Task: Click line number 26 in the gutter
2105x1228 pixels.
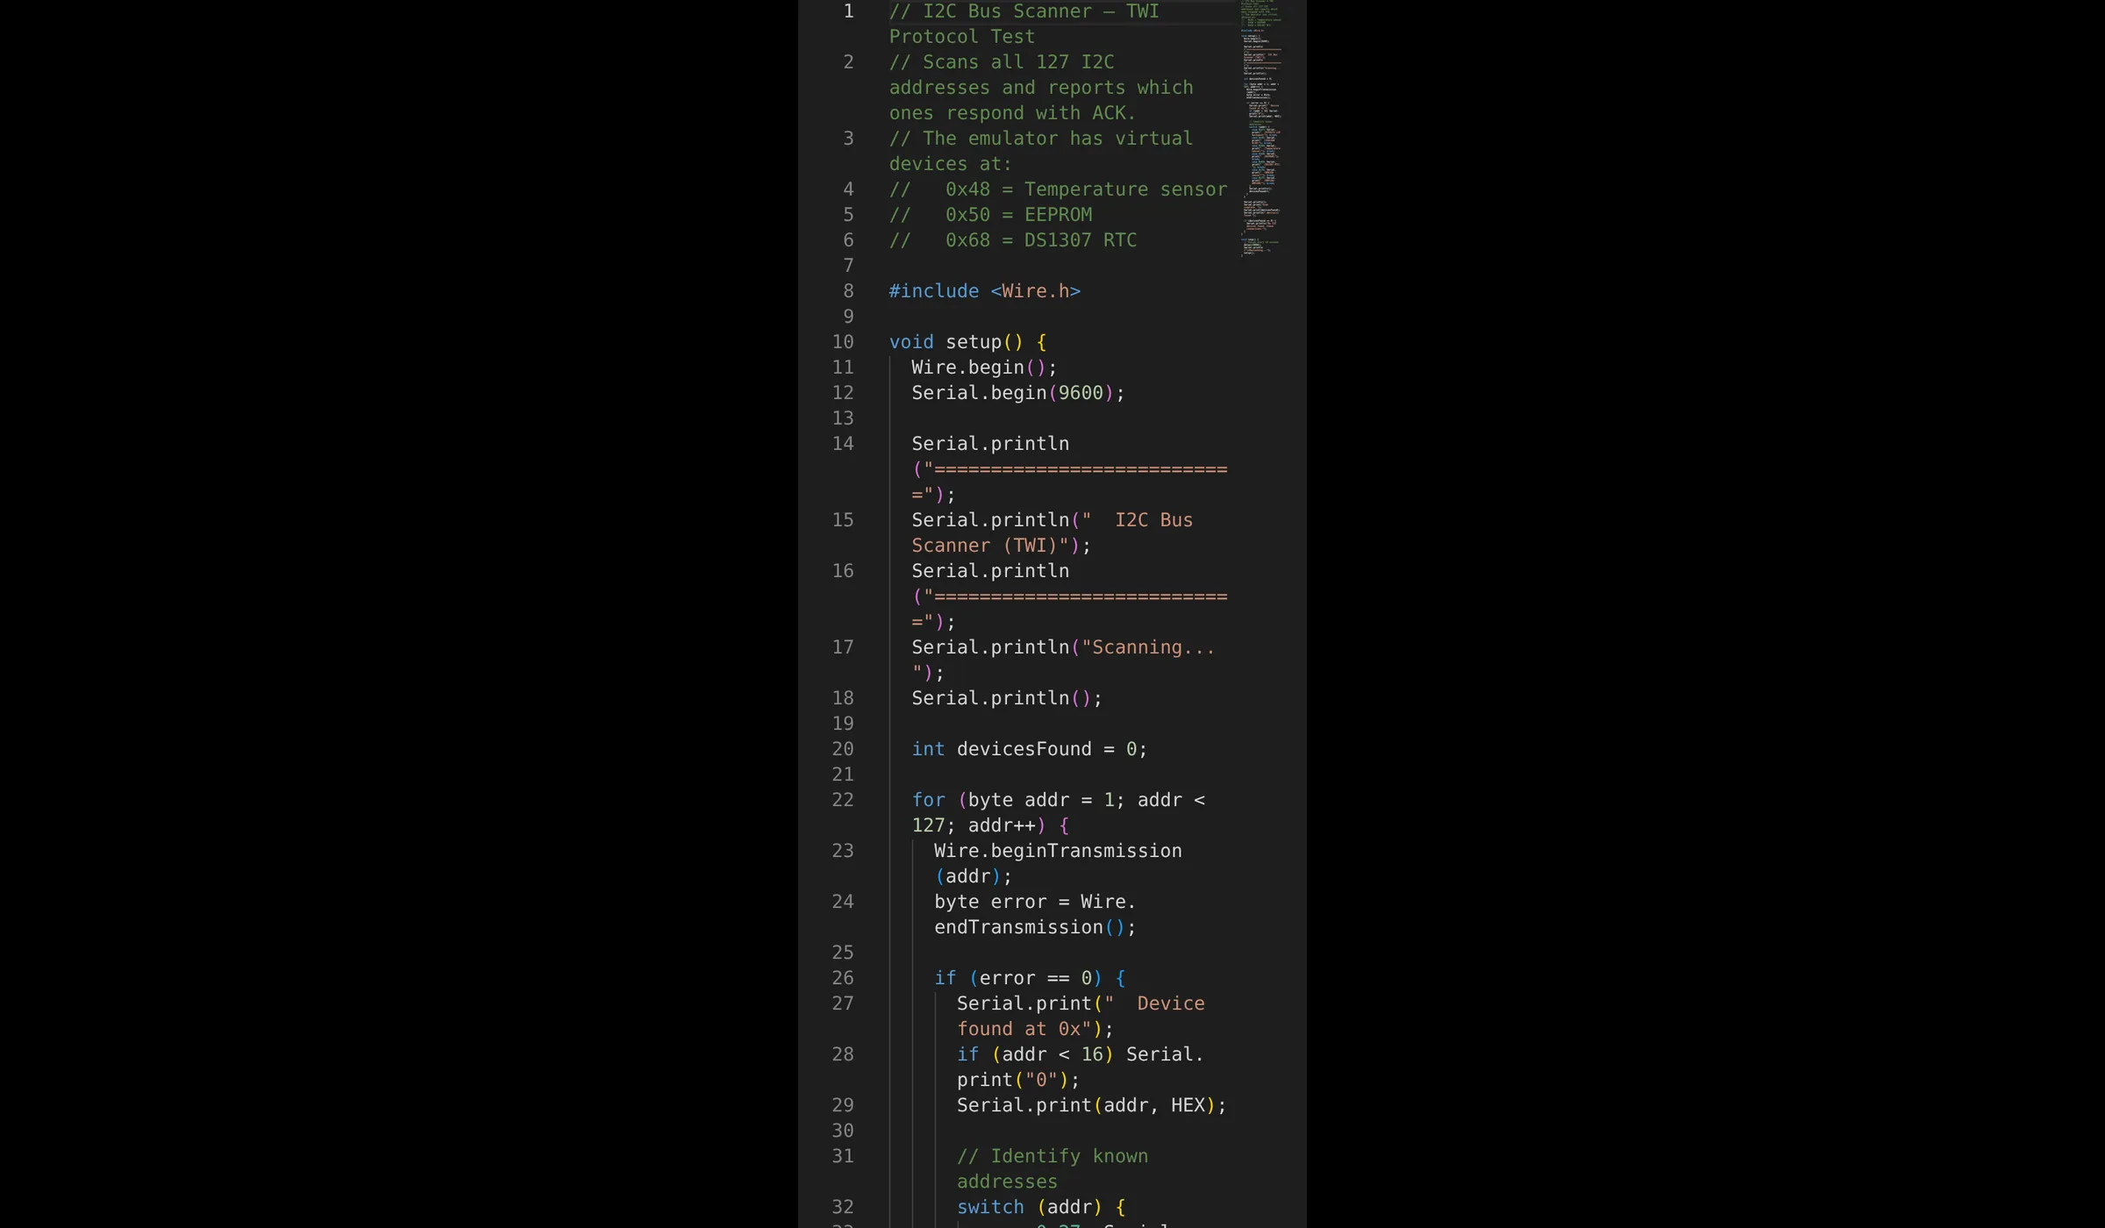Action: click(843, 978)
